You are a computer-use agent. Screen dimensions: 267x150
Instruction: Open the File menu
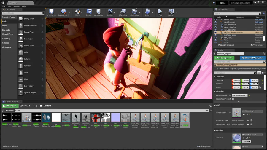(4, 6)
